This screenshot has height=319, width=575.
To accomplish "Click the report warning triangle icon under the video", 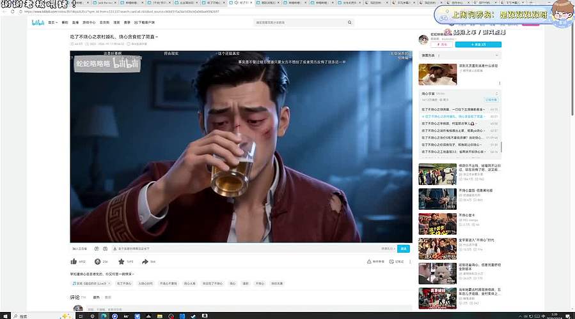I will tap(369, 262).
